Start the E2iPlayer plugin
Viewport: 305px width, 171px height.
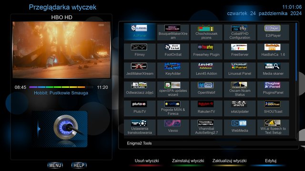pos(273,32)
